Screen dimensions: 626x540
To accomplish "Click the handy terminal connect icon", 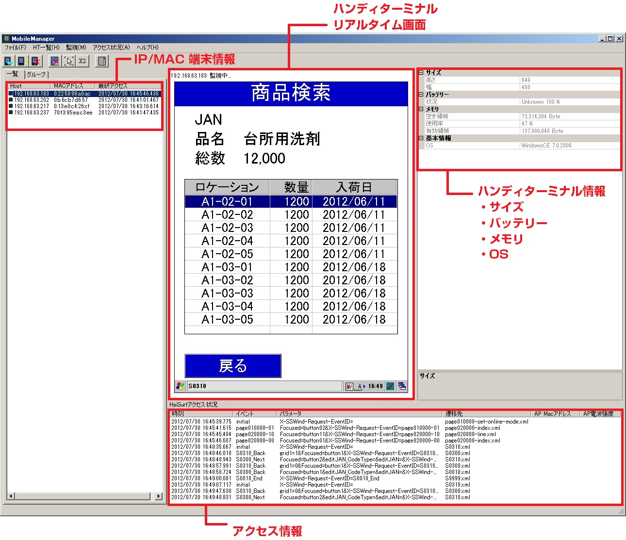I will tap(8, 61).
